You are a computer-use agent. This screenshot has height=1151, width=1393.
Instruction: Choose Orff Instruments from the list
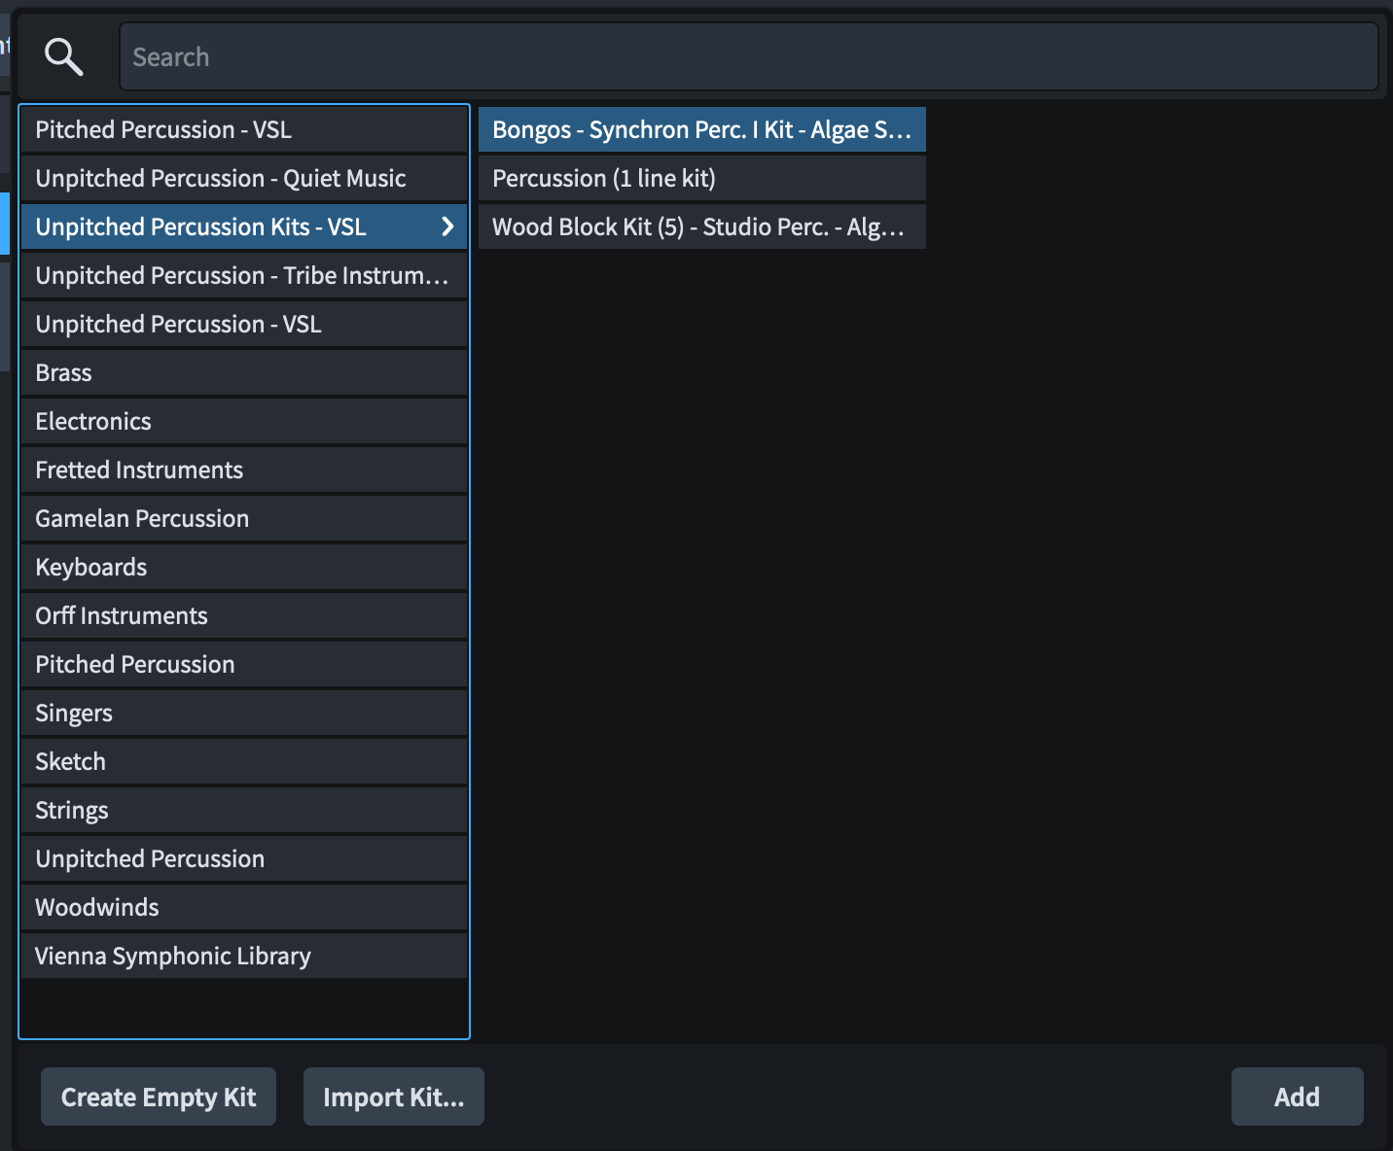click(x=243, y=615)
